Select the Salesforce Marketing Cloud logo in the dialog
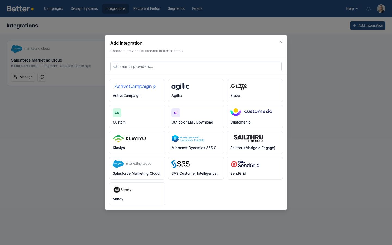 [x=132, y=164]
